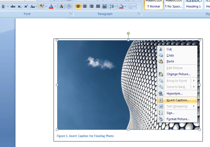Open the Change Case dropdown
The image size is (210, 147).
pyautogui.click(x=34, y=6)
